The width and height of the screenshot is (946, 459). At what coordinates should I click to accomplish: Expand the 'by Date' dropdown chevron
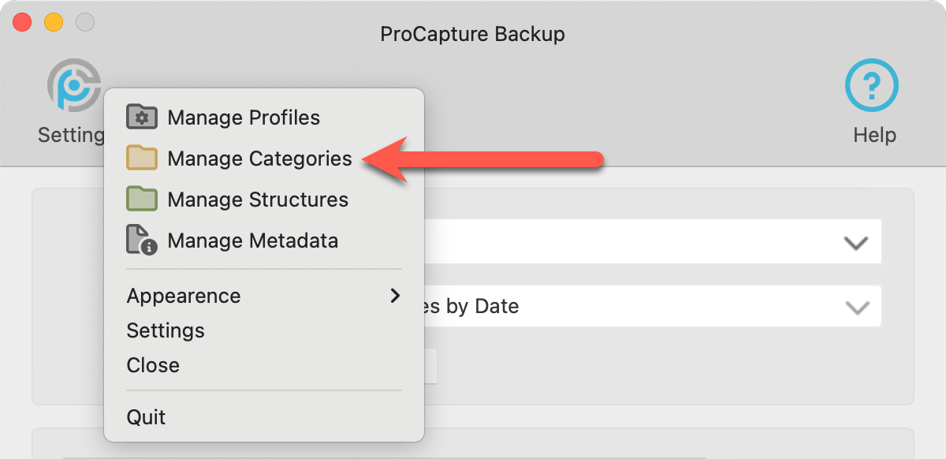click(x=856, y=307)
